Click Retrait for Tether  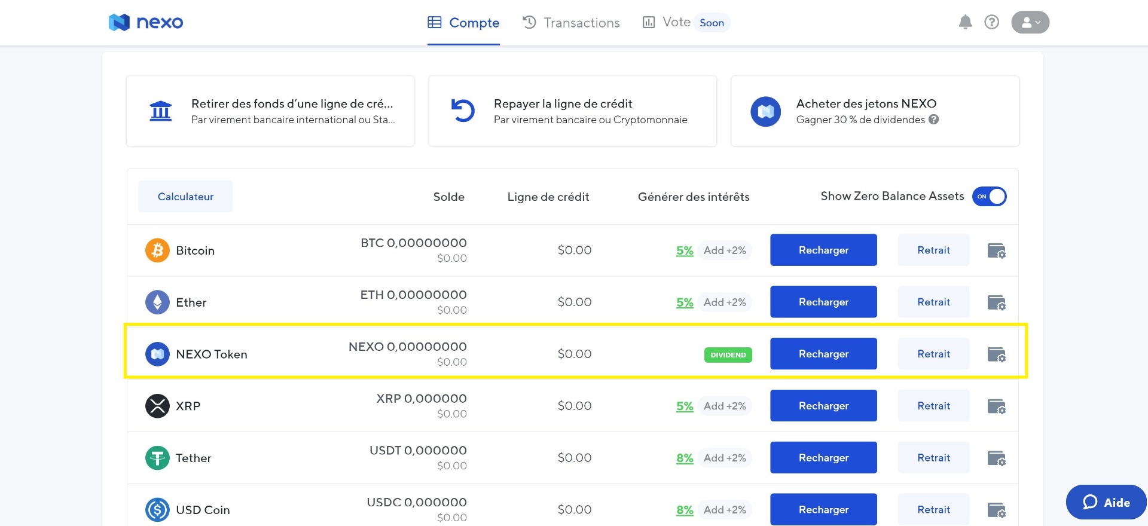coord(933,458)
